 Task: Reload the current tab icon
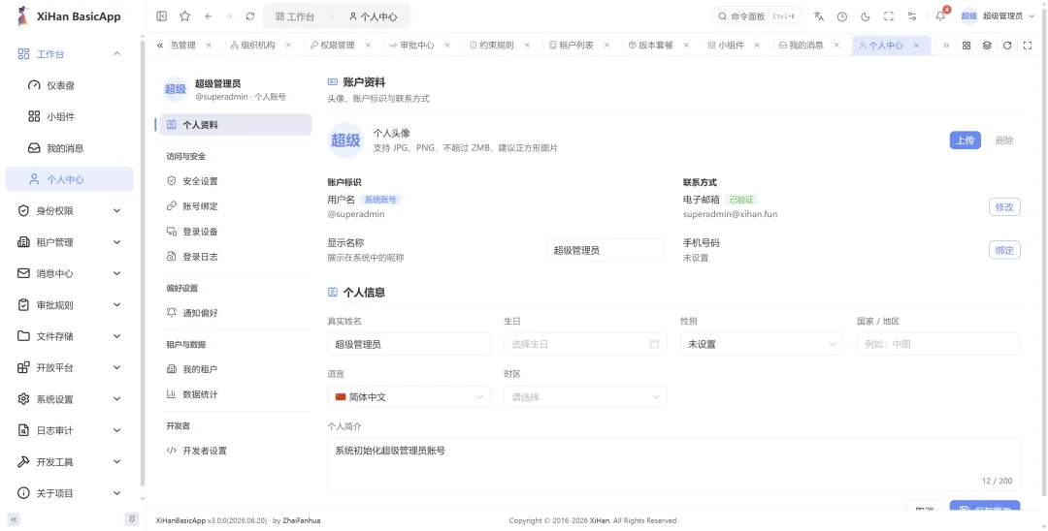(1007, 46)
